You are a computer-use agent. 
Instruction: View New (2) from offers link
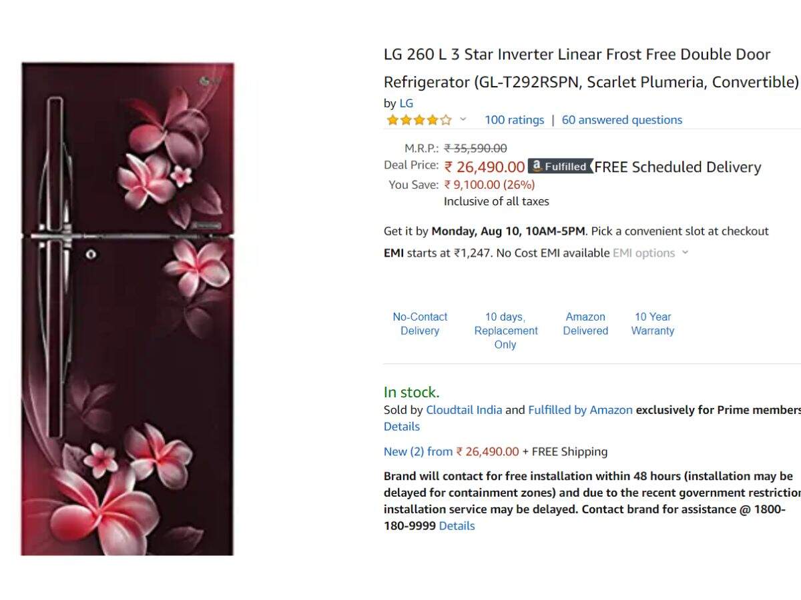point(419,451)
